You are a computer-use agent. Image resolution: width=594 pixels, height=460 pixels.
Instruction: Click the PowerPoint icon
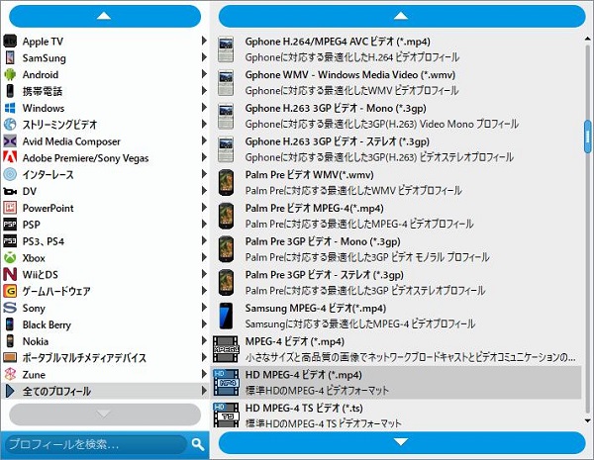(x=10, y=208)
